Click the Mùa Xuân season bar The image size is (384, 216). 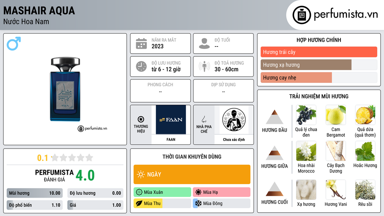tap(162, 192)
